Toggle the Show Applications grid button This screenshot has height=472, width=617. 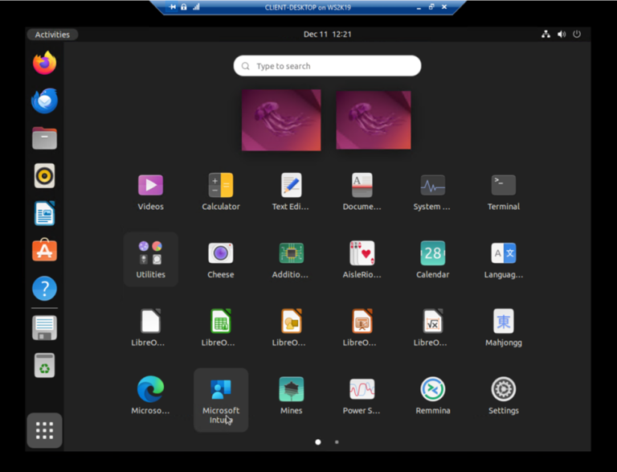point(44,430)
